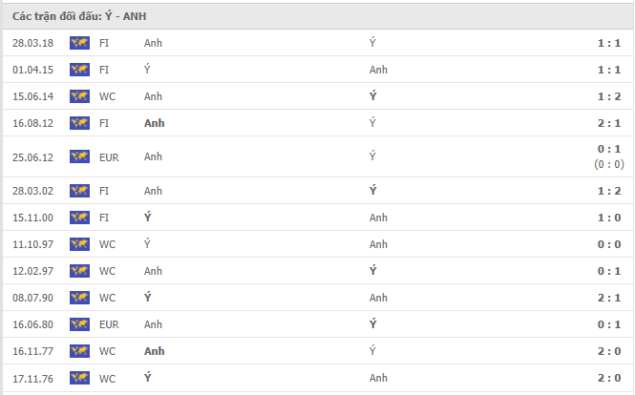Image resolution: width=635 pixels, height=395 pixels.
Task: Select the map flag icon beside 17.11.76
Action: [79, 378]
